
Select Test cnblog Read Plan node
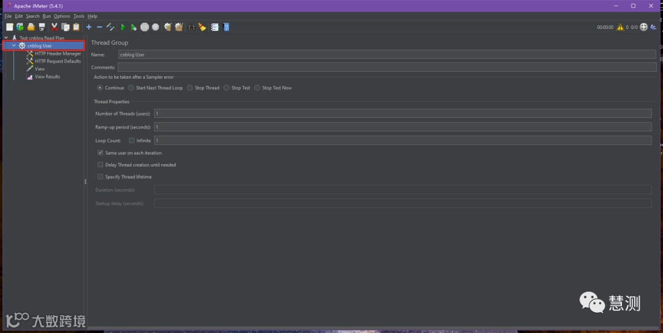click(42, 38)
